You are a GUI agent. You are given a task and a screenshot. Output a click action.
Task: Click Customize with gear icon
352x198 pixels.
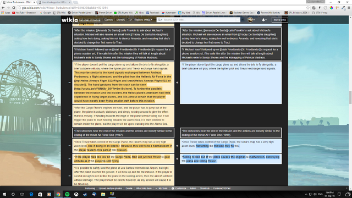pyautogui.click(x=179, y=188)
